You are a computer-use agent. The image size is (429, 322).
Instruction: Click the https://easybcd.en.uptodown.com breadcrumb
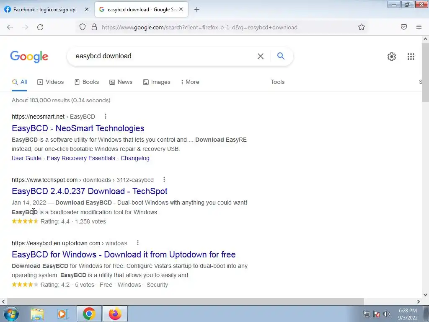tap(56, 243)
